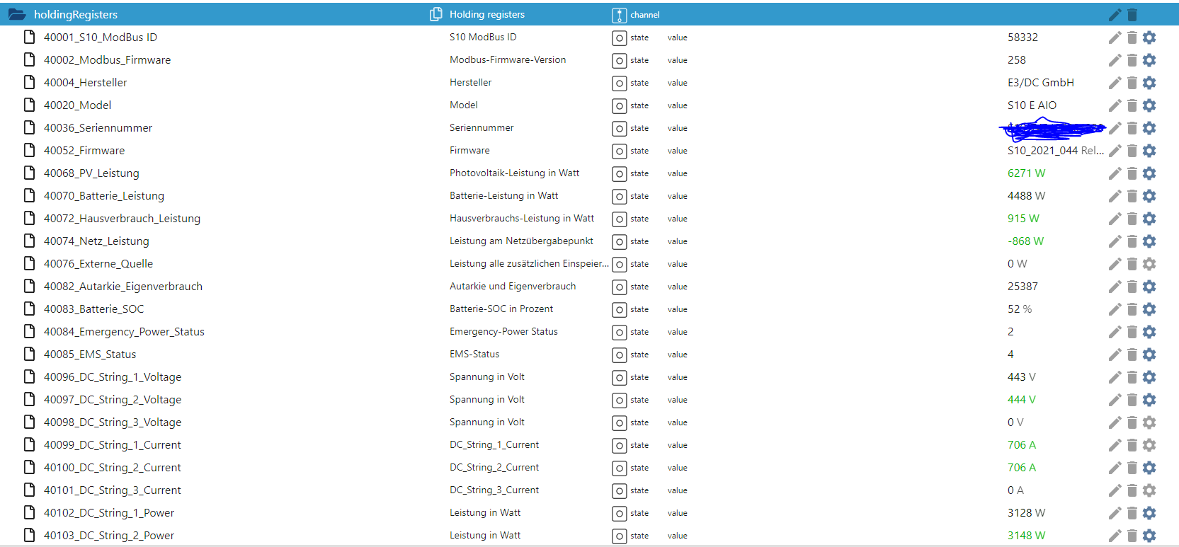Click the string 2 power value 3148 W
Image resolution: width=1179 pixels, height=547 pixels.
point(1026,536)
